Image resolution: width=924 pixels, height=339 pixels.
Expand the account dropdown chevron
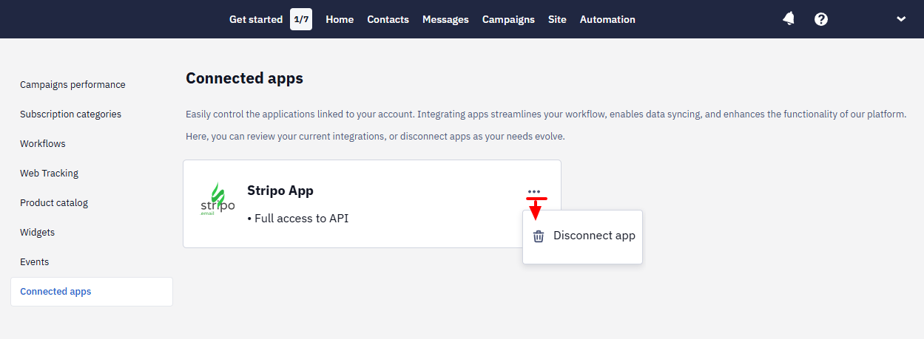click(901, 19)
